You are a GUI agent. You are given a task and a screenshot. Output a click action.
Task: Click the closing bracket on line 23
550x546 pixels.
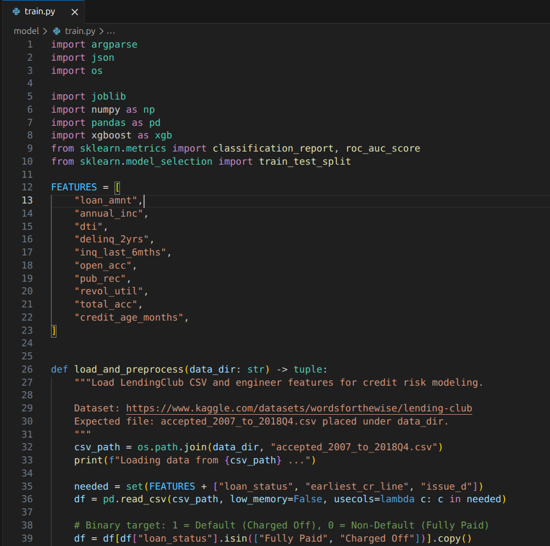tap(54, 331)
